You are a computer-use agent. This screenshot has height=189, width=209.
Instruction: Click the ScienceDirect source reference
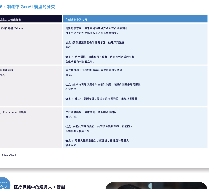(9, 155)
